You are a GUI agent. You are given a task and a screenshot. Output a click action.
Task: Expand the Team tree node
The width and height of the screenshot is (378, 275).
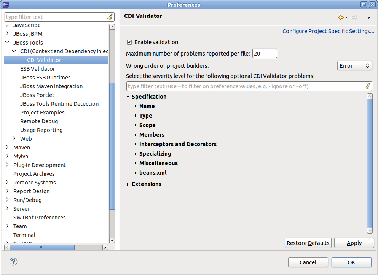[7, 226]
